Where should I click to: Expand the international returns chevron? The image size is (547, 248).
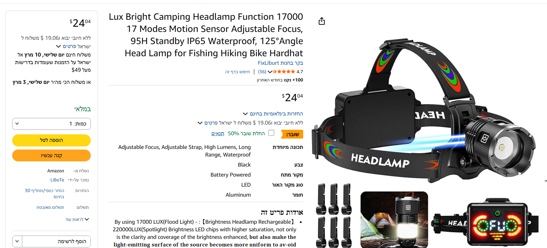(x=245, y=114)
